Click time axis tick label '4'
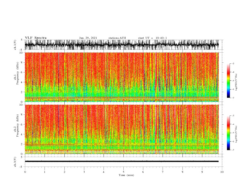 tap(104, 172)
